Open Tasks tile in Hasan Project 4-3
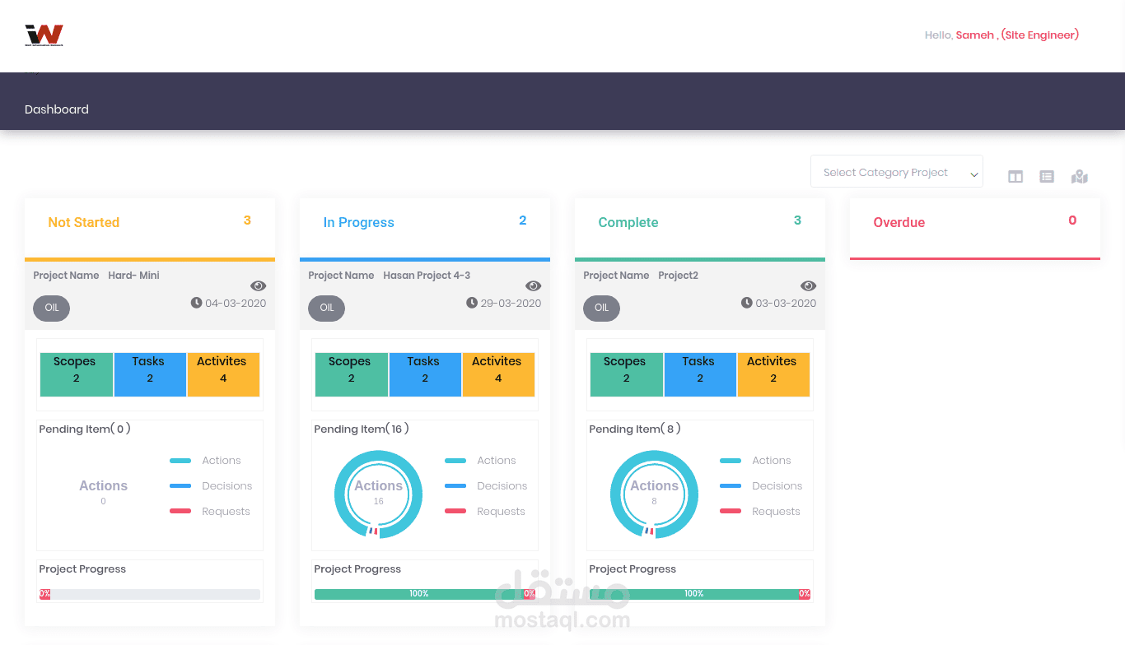 (x=425, y=374)
